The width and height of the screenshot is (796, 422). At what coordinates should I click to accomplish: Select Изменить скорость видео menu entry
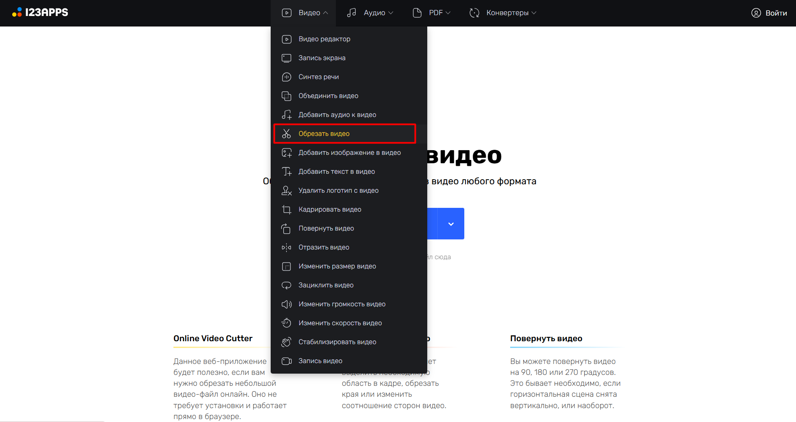coord(340,323)
